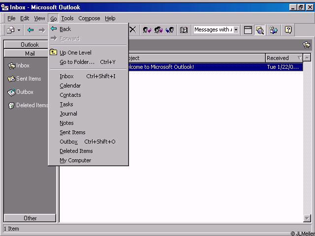
Task: Expand the Messages with AutoPreview view dropdown
Action: [236, 30]
